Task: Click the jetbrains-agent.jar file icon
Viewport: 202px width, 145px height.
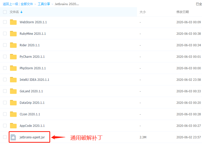Action: 13,137
